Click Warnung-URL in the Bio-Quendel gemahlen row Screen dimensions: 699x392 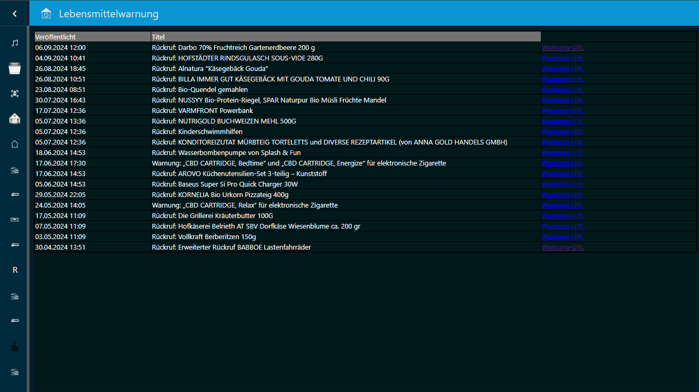[562, 89]
